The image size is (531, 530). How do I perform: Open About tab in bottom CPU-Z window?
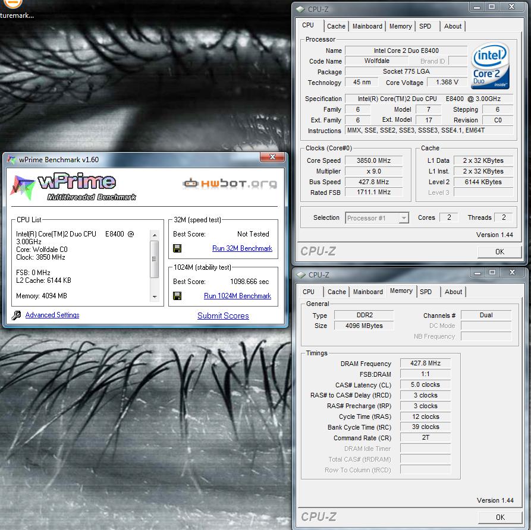[x=453, y=292]
